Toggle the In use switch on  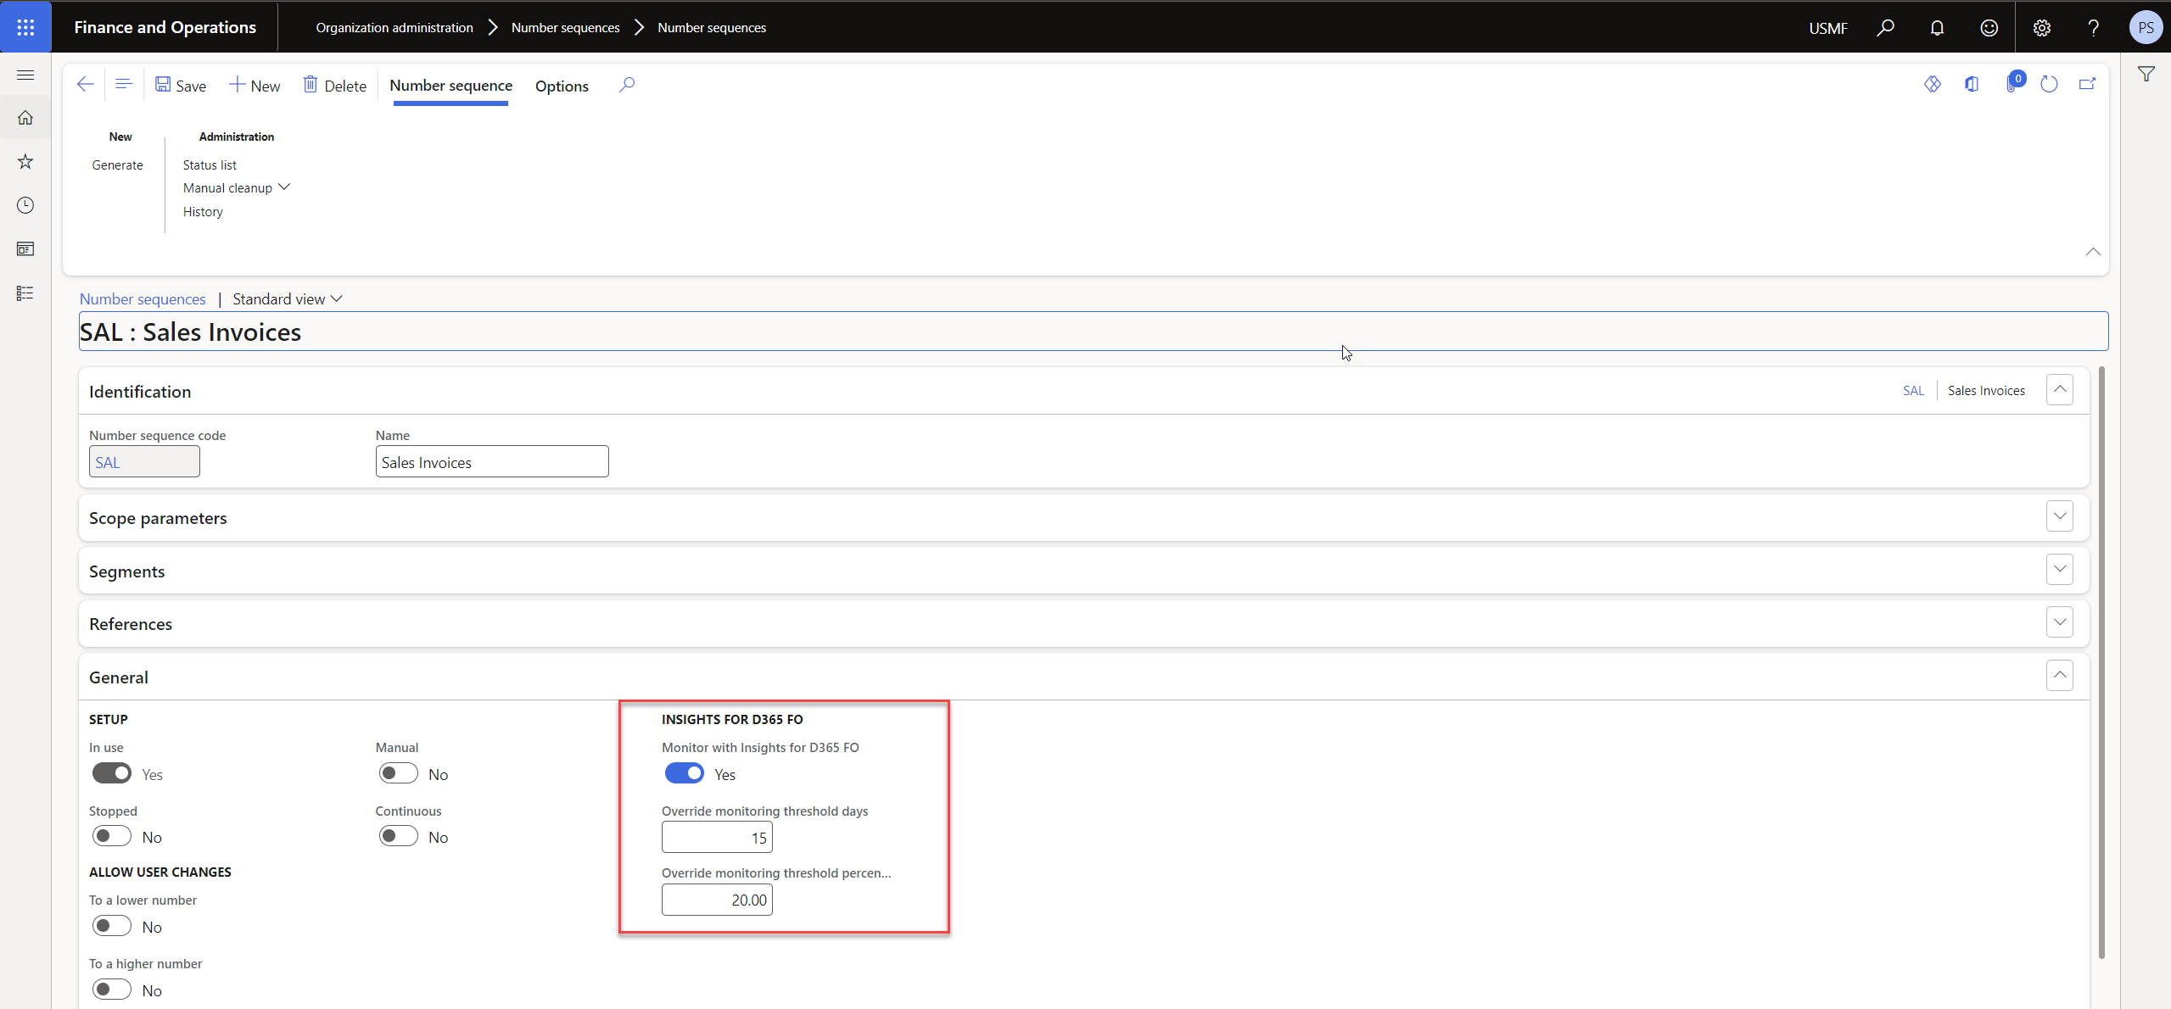point(112,773)
